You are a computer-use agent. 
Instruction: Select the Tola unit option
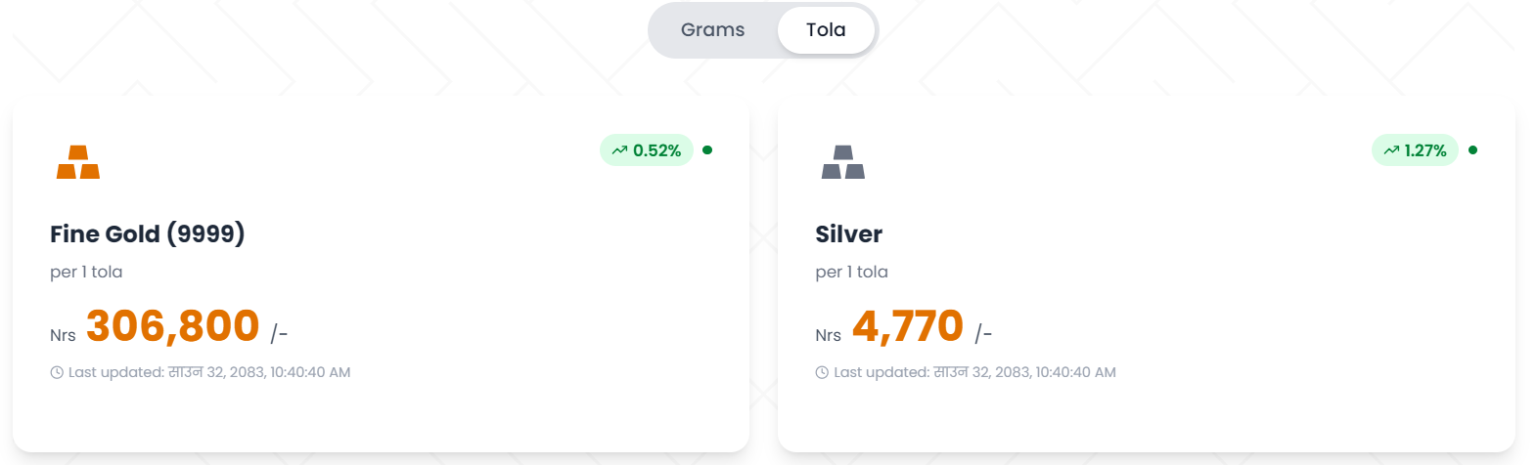826,30
